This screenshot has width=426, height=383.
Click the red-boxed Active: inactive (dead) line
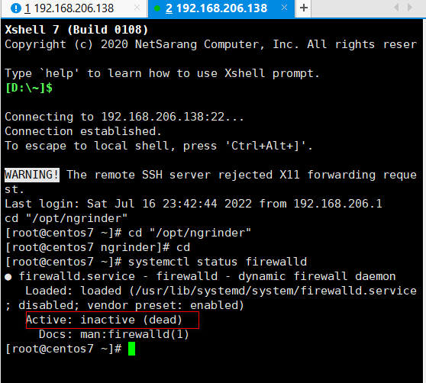(112, 320)
